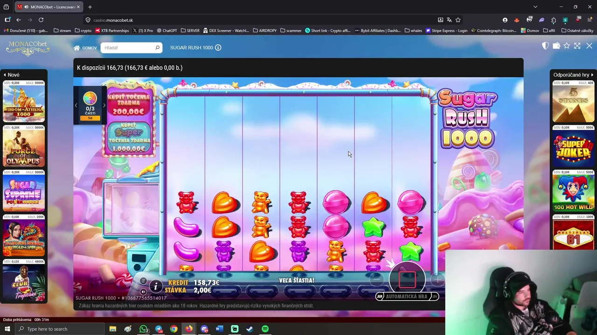Increase bet with the plus button
The image size is (597, 335).
(437, 280)
